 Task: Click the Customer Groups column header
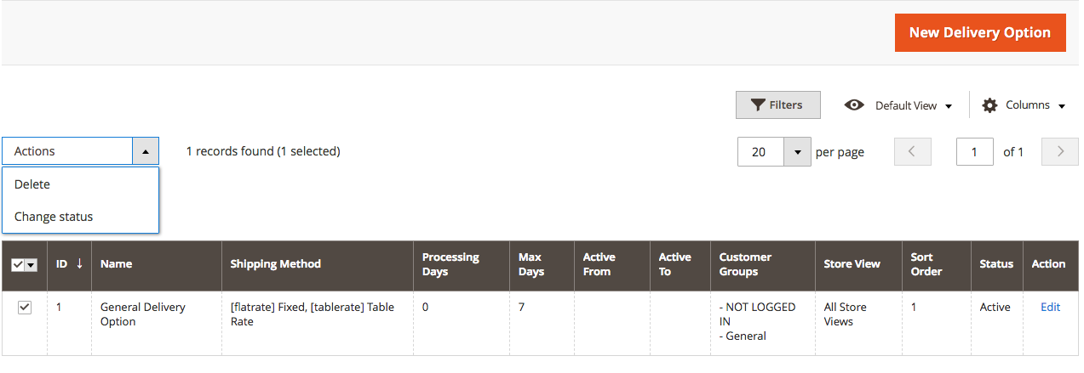pos(762,264)
